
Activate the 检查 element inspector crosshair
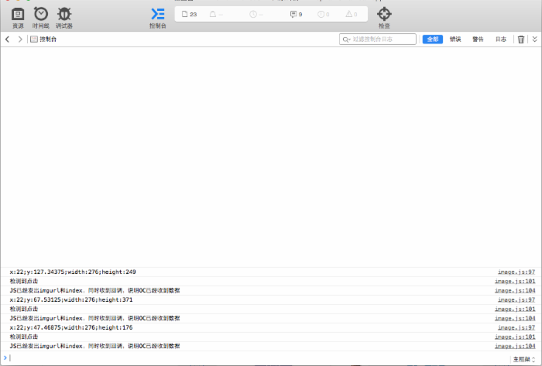[x=384, y=17]
